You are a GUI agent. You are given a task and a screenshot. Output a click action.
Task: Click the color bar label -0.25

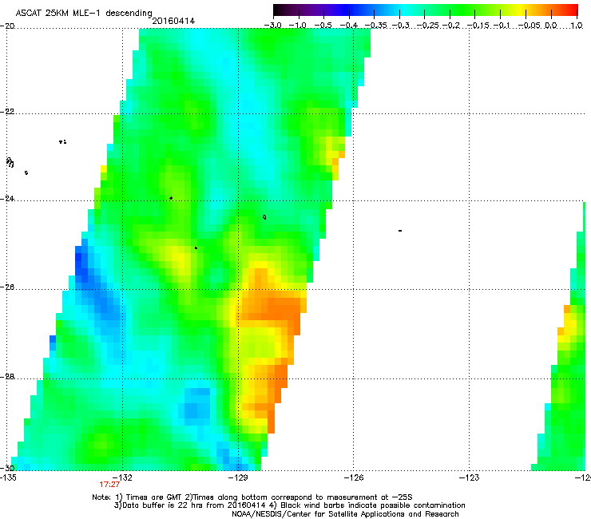tap(429, 26)
